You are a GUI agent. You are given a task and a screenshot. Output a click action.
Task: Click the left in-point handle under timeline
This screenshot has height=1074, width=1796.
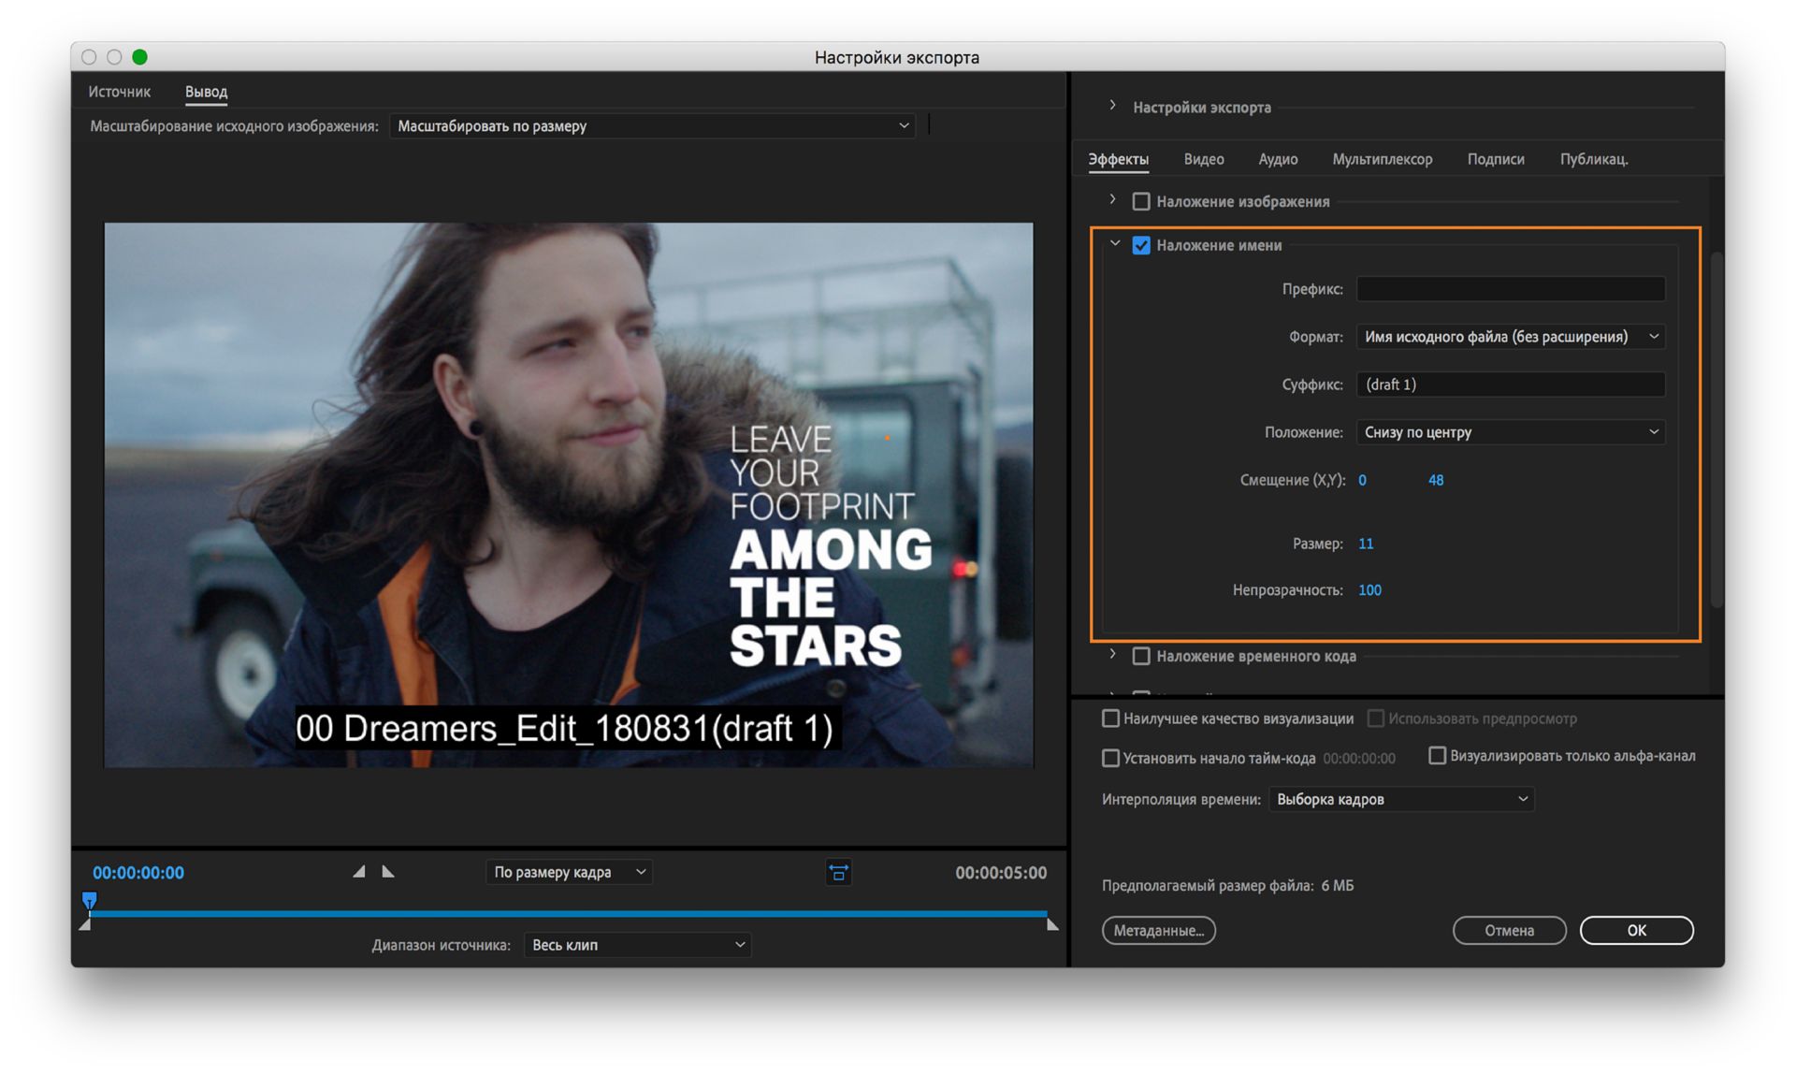pos(85,924)
